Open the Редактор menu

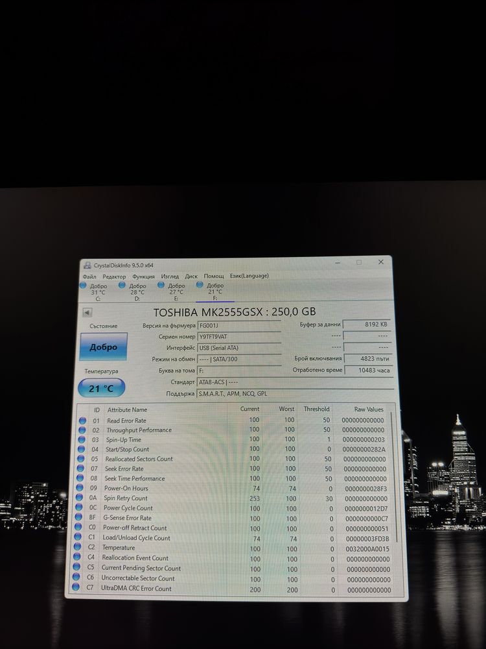pyautogui.click(x=114, y=276)
